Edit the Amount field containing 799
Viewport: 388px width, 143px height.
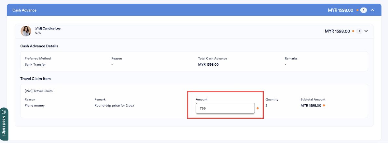(x=225, y=109)
